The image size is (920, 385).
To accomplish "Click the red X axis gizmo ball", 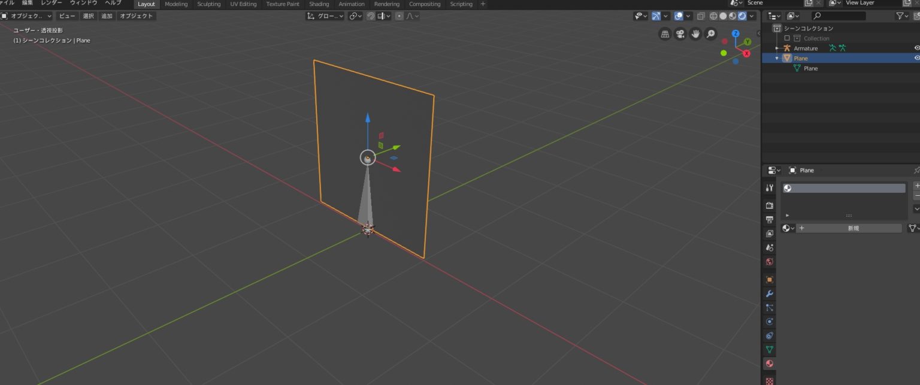I will [746, 53].
